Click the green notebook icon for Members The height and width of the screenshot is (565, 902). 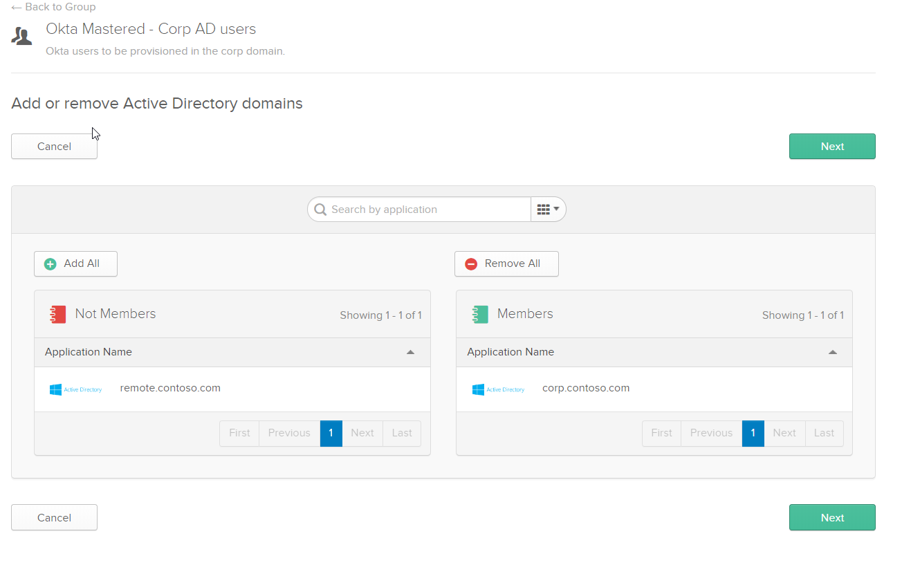click(480, 315)
